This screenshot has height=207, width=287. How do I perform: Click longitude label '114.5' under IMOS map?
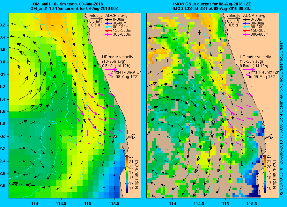(x=199, y=204)
